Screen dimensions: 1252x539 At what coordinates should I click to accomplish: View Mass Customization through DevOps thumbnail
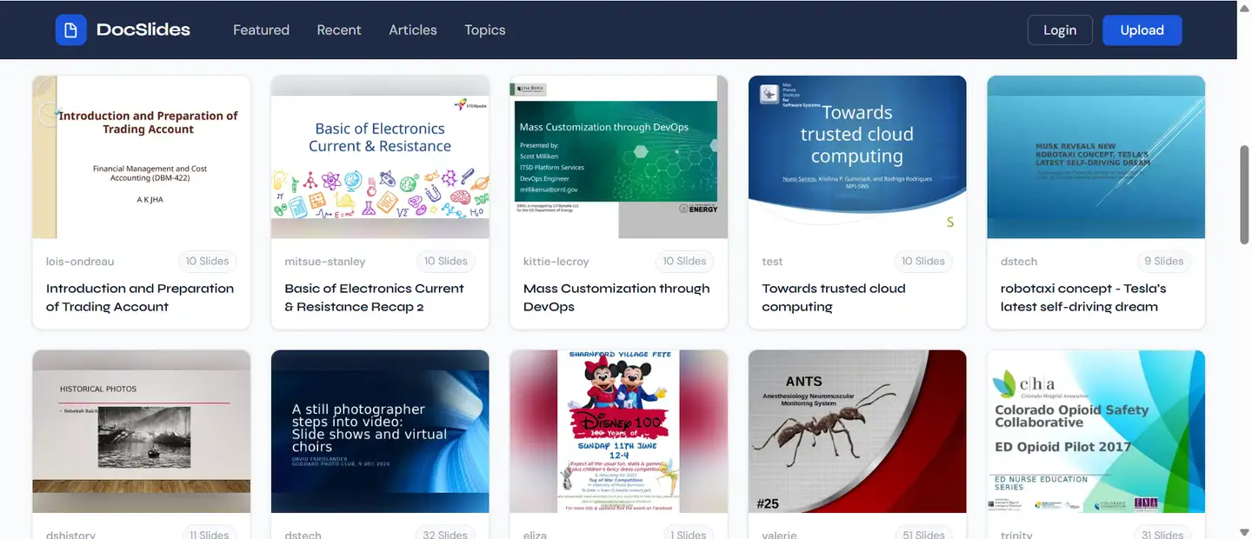pyautogui.click(x=619, y=156)
